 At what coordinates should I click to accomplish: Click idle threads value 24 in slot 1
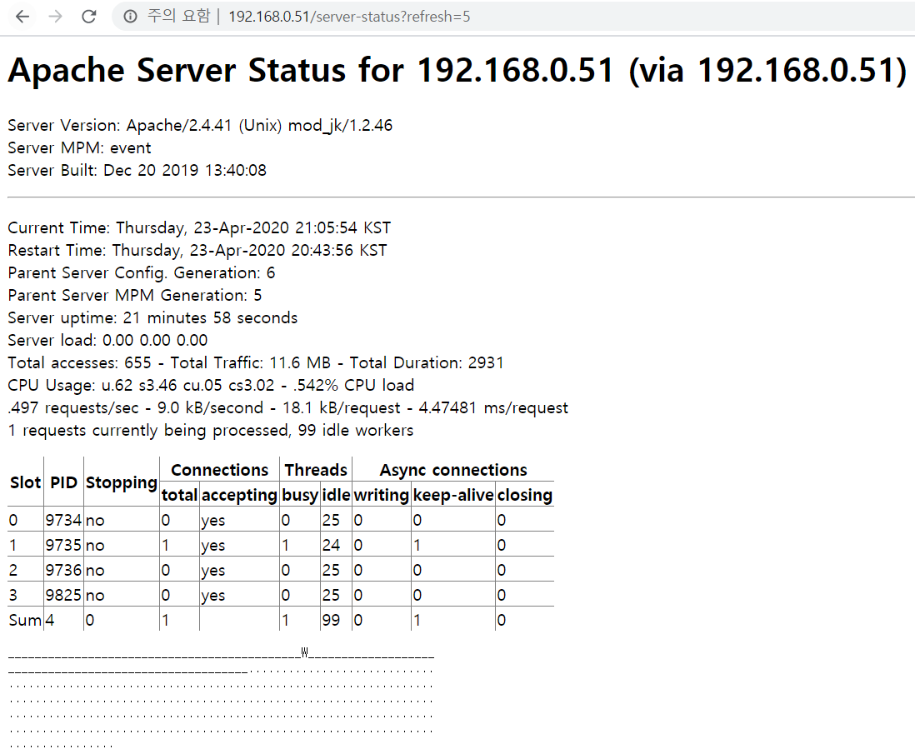(x=331, y=545)
